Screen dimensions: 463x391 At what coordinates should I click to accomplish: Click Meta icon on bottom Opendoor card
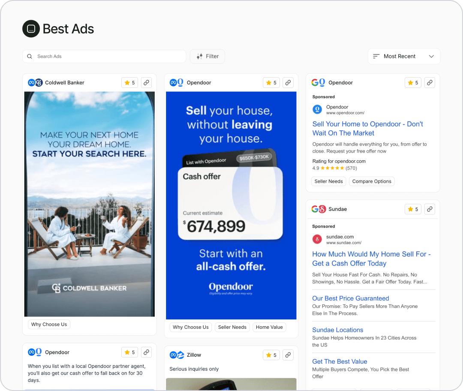click(x=31, y=352)
